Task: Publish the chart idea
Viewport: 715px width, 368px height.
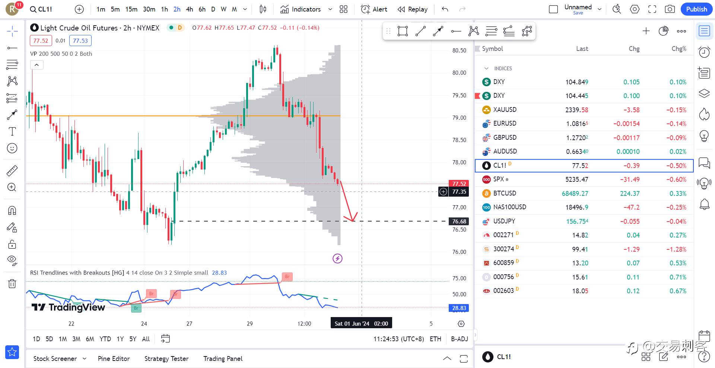Action: [x=696, y=9]
